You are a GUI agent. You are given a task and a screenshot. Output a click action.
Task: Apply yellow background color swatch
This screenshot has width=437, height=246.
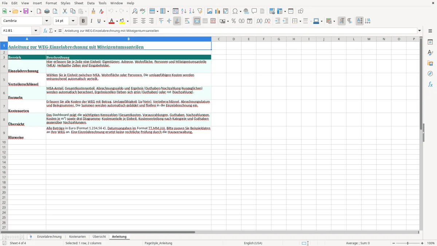coord(122,21)
